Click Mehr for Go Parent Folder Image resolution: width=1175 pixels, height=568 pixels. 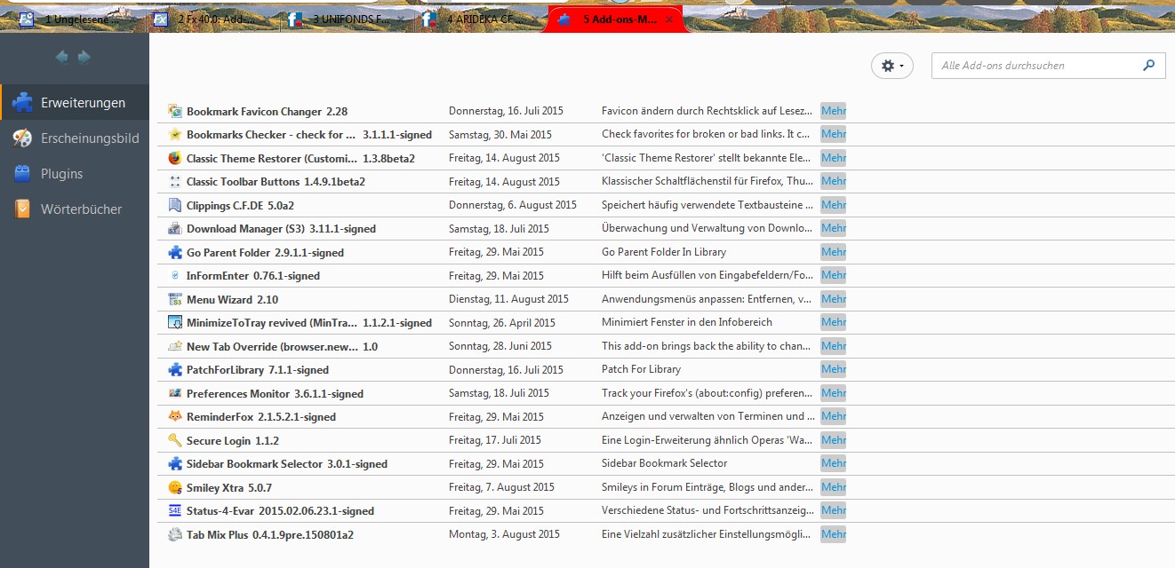[834, 252]
